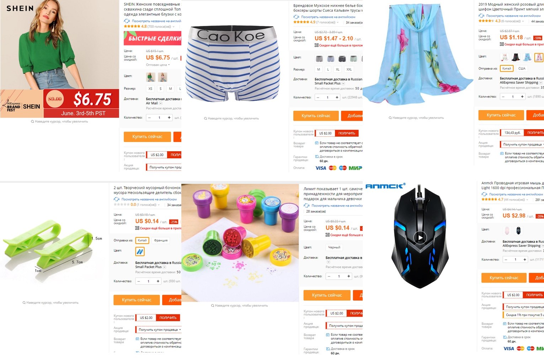The height and width of the screenshot is (362, 544).
Task: Click the VISA payment icon under the boxer shorts
Action: click(320, 168)
